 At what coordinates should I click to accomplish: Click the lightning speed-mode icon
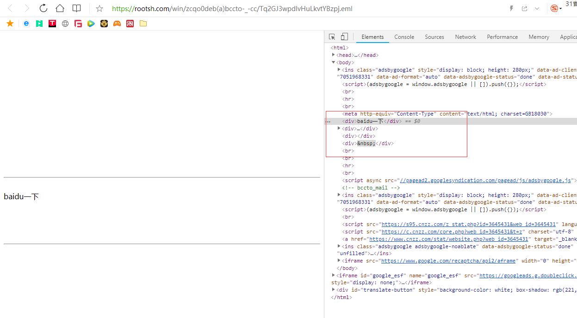[x=511, y=8]
